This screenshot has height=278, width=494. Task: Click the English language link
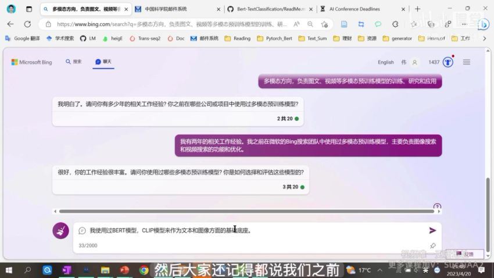385,62
